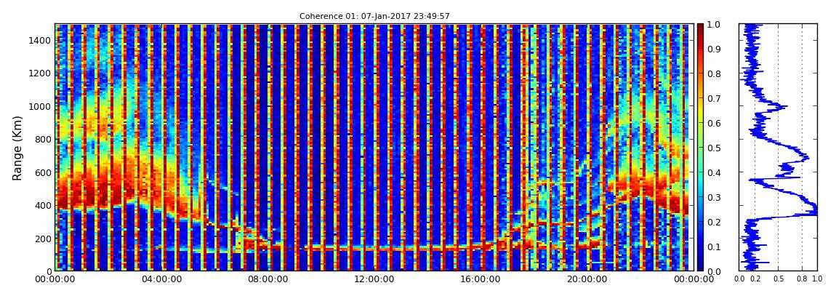Click the colorbar 0.7 tick label
The height and width of the screenshot is (296, 836).
click(713, 99)
